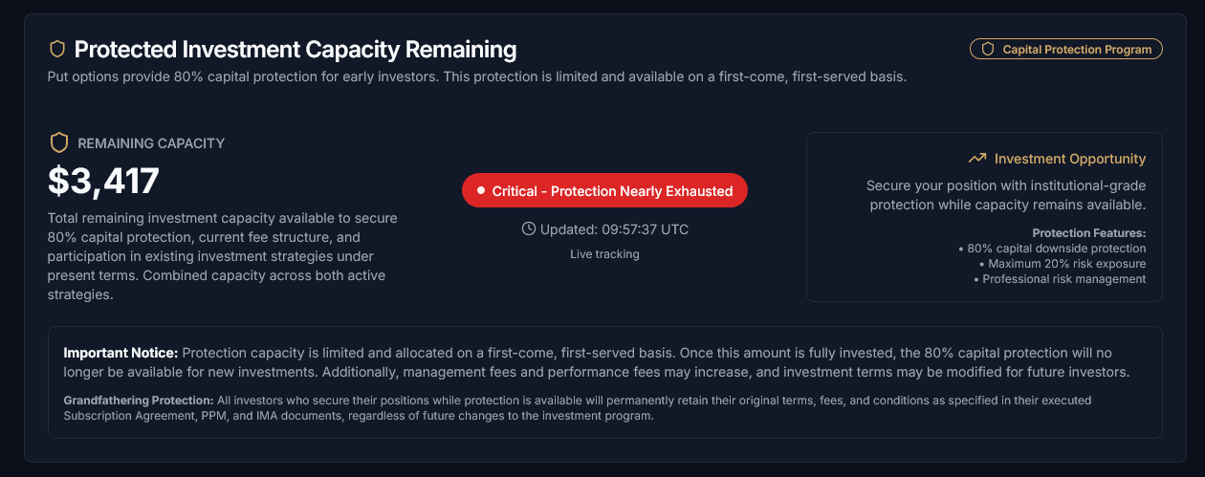1205x477 pixels.
Task: Click the Protection Features heading
Action: [x=1088, y=232]
